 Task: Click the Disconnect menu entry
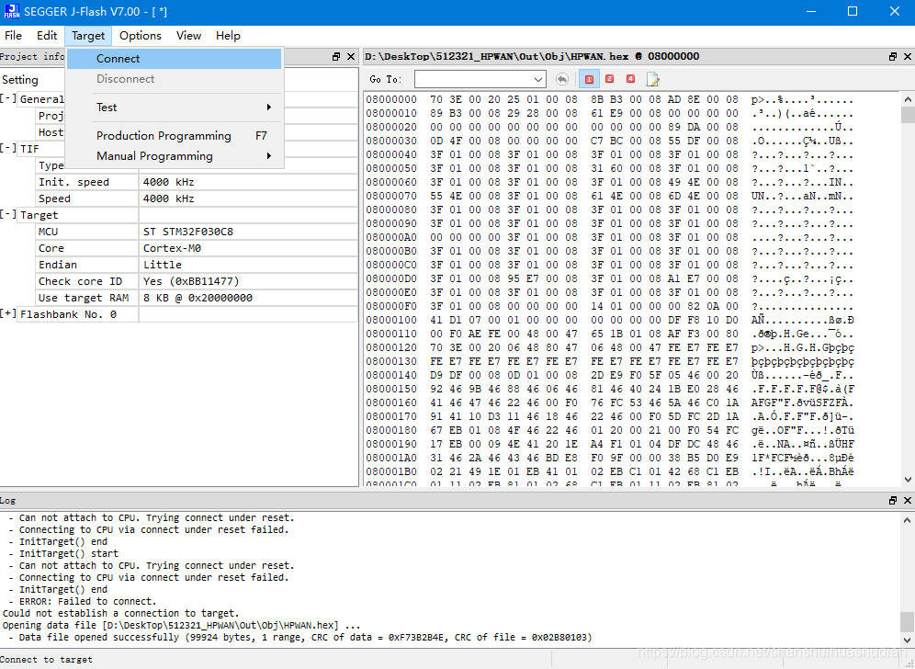click(x=175, y=79)
